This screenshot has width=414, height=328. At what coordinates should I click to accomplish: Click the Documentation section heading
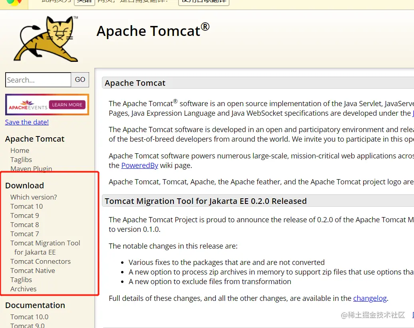pos(35,305)
